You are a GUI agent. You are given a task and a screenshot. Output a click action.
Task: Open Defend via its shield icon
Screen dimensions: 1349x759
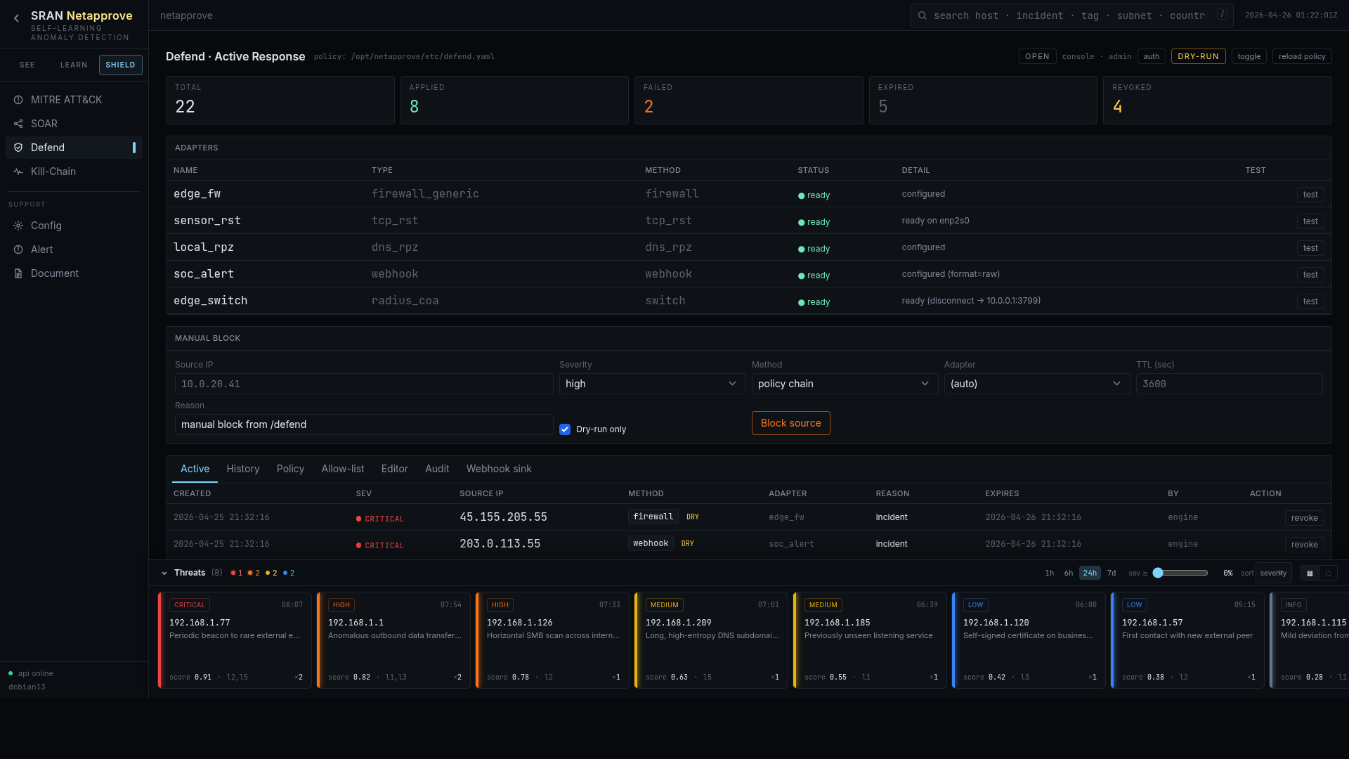pos(18,148)
